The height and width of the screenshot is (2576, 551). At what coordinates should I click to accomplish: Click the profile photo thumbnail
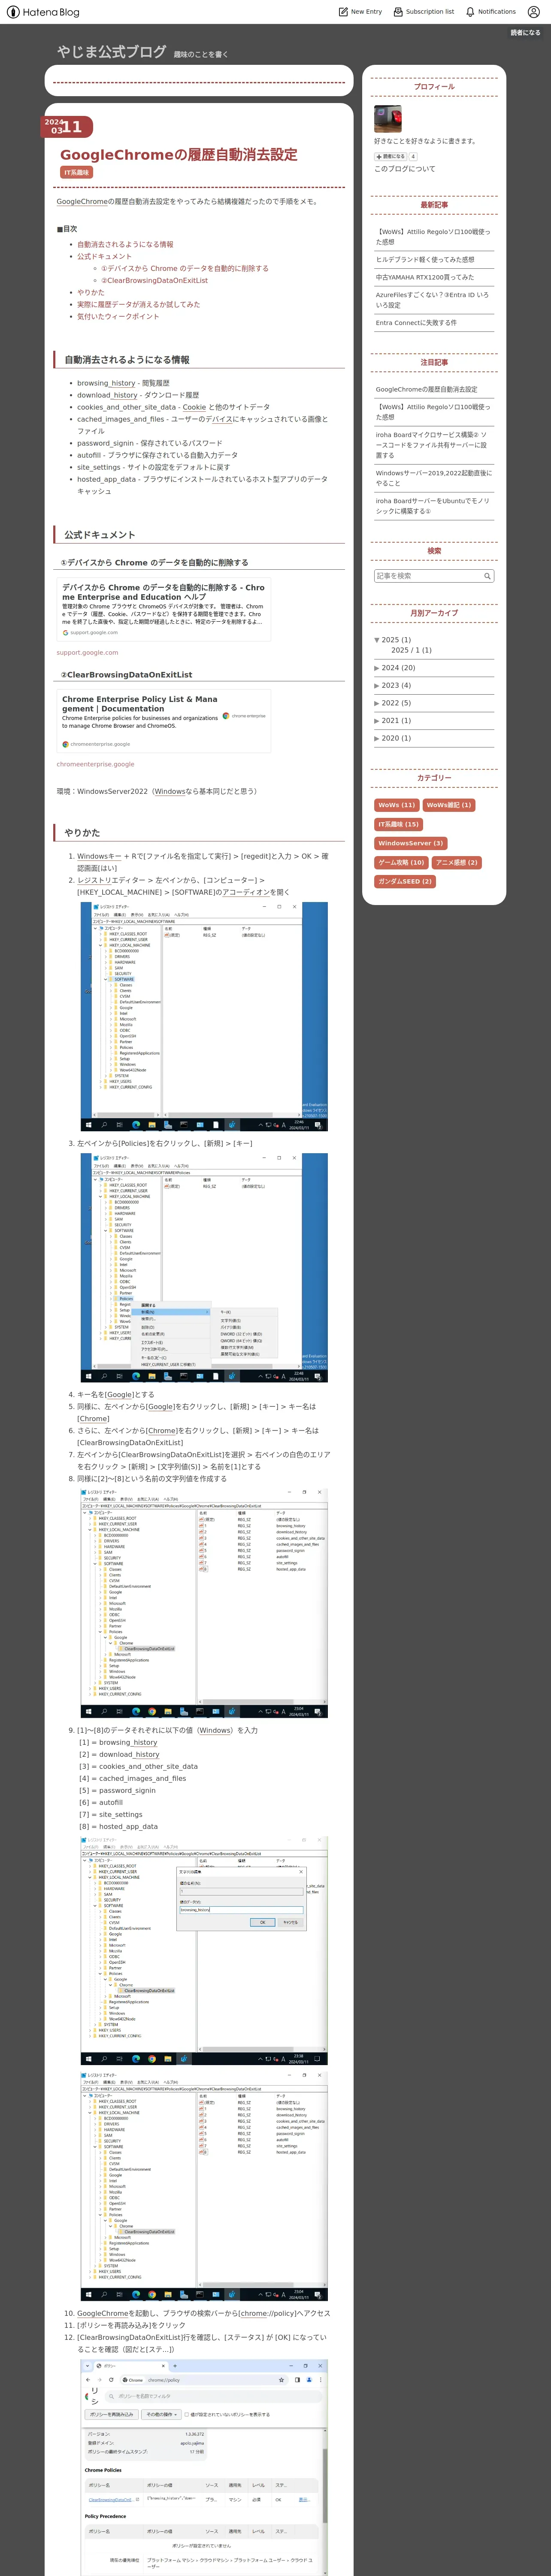(388, 118)
